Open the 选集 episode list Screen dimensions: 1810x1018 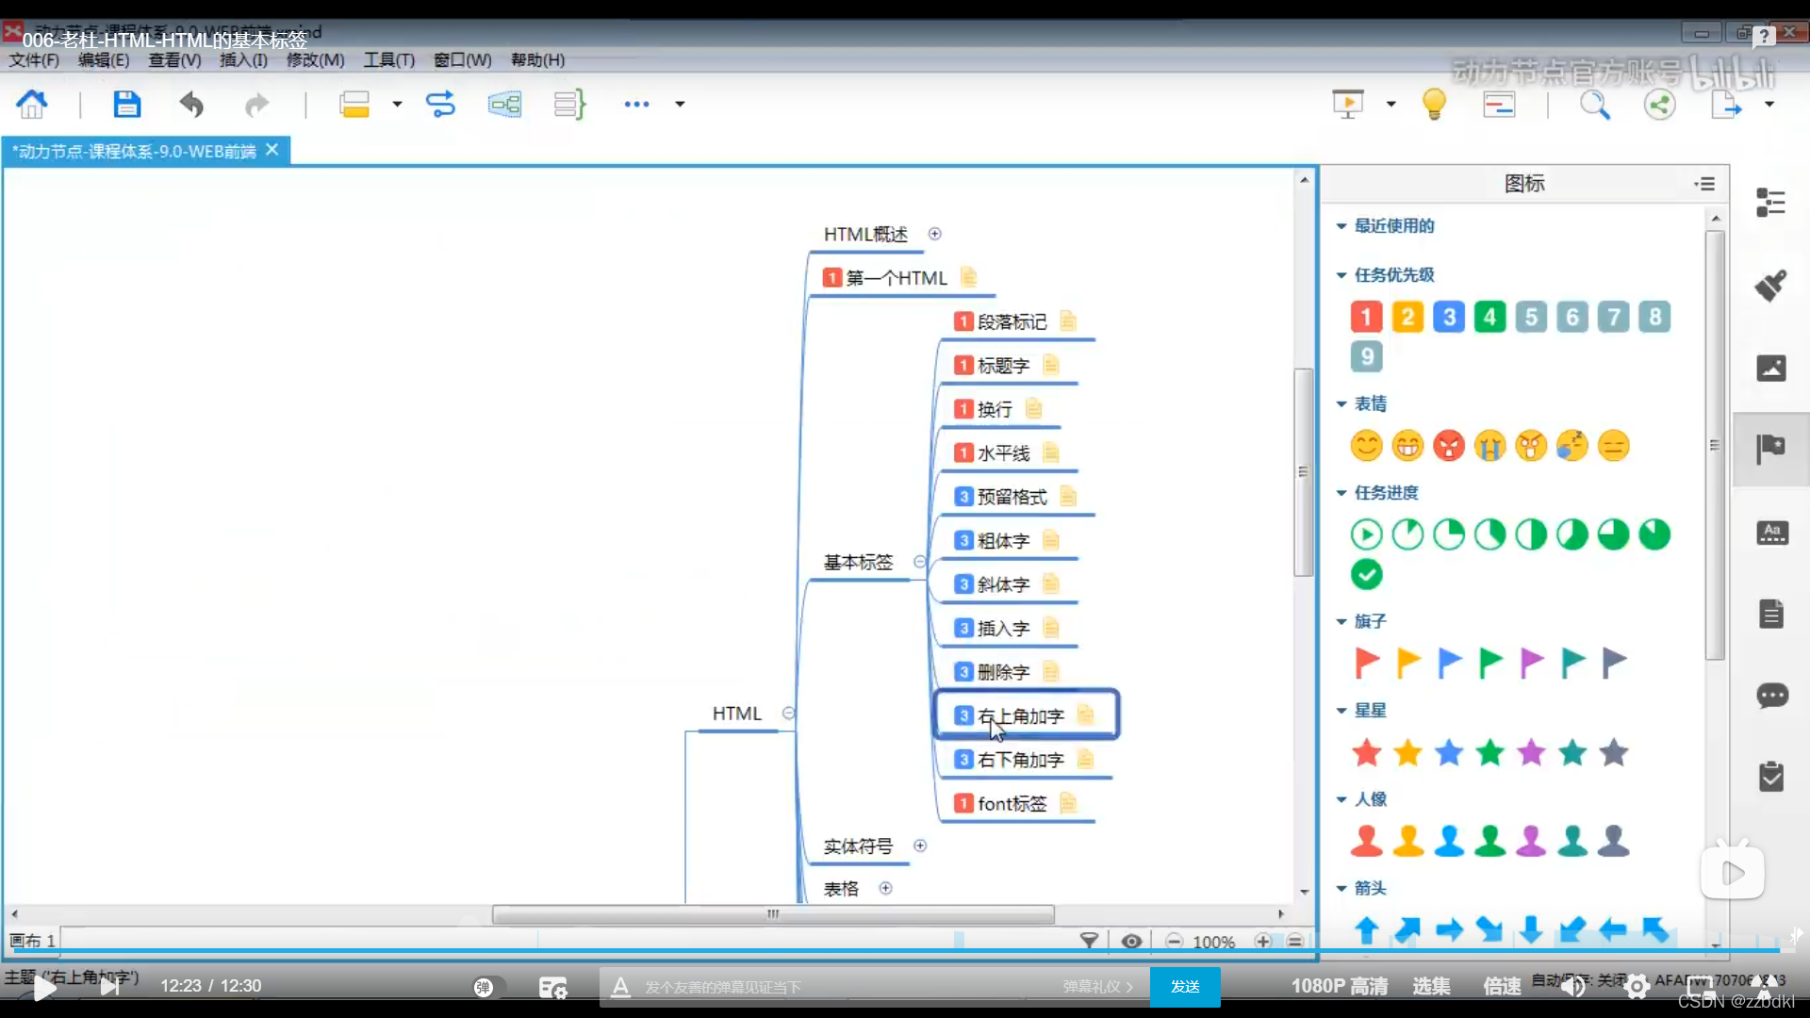click(1431, 986)
